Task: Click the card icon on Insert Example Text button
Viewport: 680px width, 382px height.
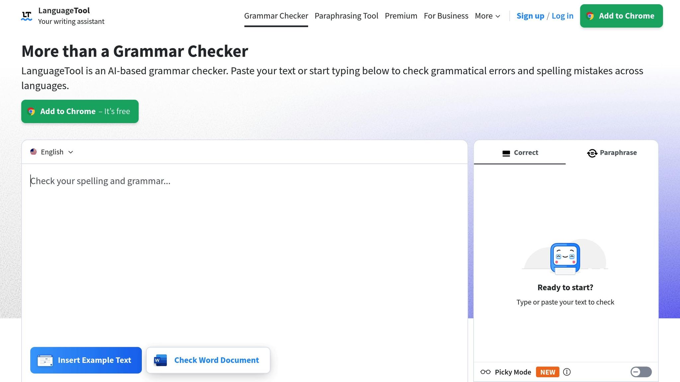Action: click(x=45, y=360)
